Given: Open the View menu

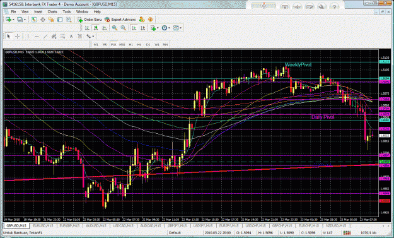Looking at the screenshot, I should pos(25,11).
